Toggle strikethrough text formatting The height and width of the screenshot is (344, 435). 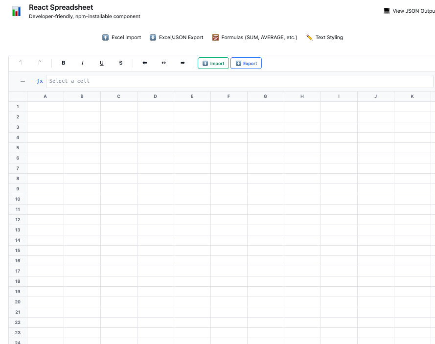(121, 63)
